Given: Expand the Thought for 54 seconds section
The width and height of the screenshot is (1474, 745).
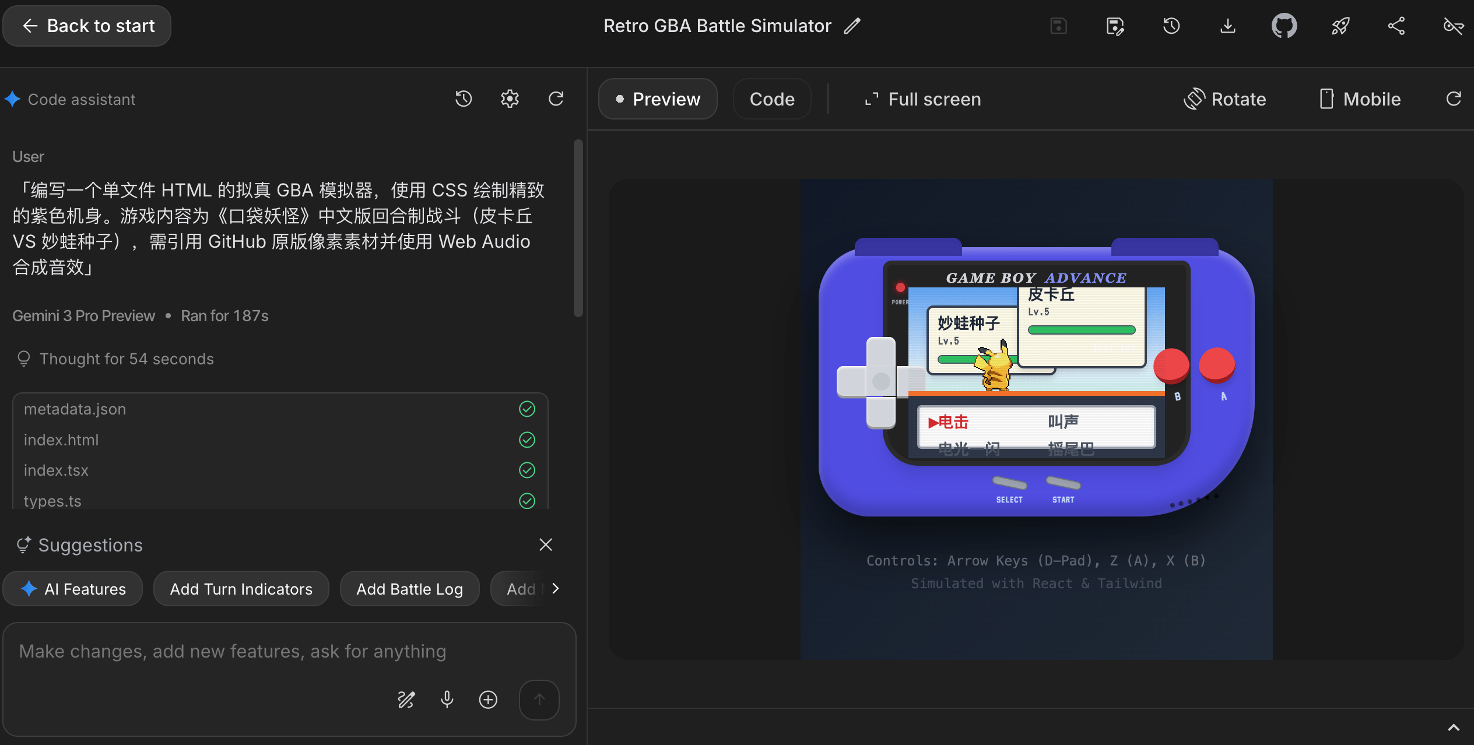Looking at the screenshot, I should pyautogui.click(x=115, y=359).
